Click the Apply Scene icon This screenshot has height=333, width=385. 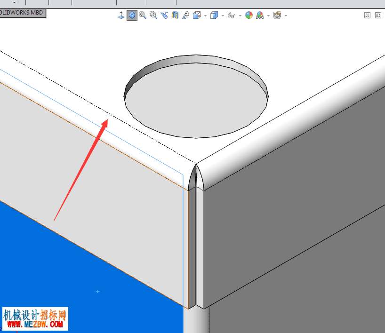coord(260,15)
